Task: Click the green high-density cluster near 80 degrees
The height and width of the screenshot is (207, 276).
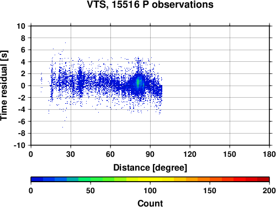Action: (x=138, y=82)
